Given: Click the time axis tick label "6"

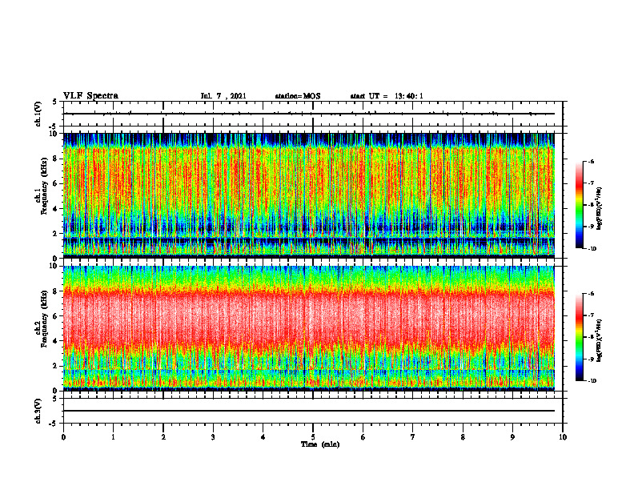Looking at the screenshot, I should pos(363,437).
